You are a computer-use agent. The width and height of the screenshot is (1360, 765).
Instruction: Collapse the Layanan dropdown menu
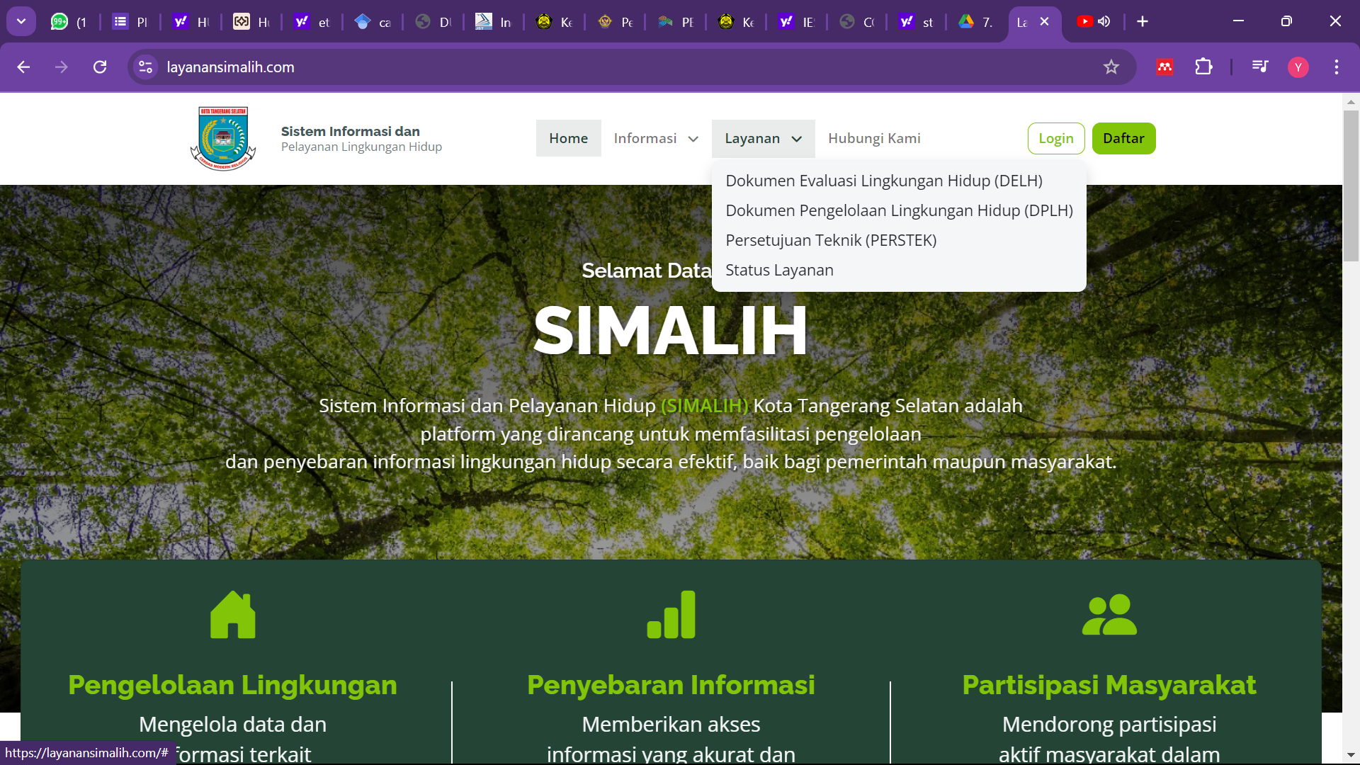point(763,138)
